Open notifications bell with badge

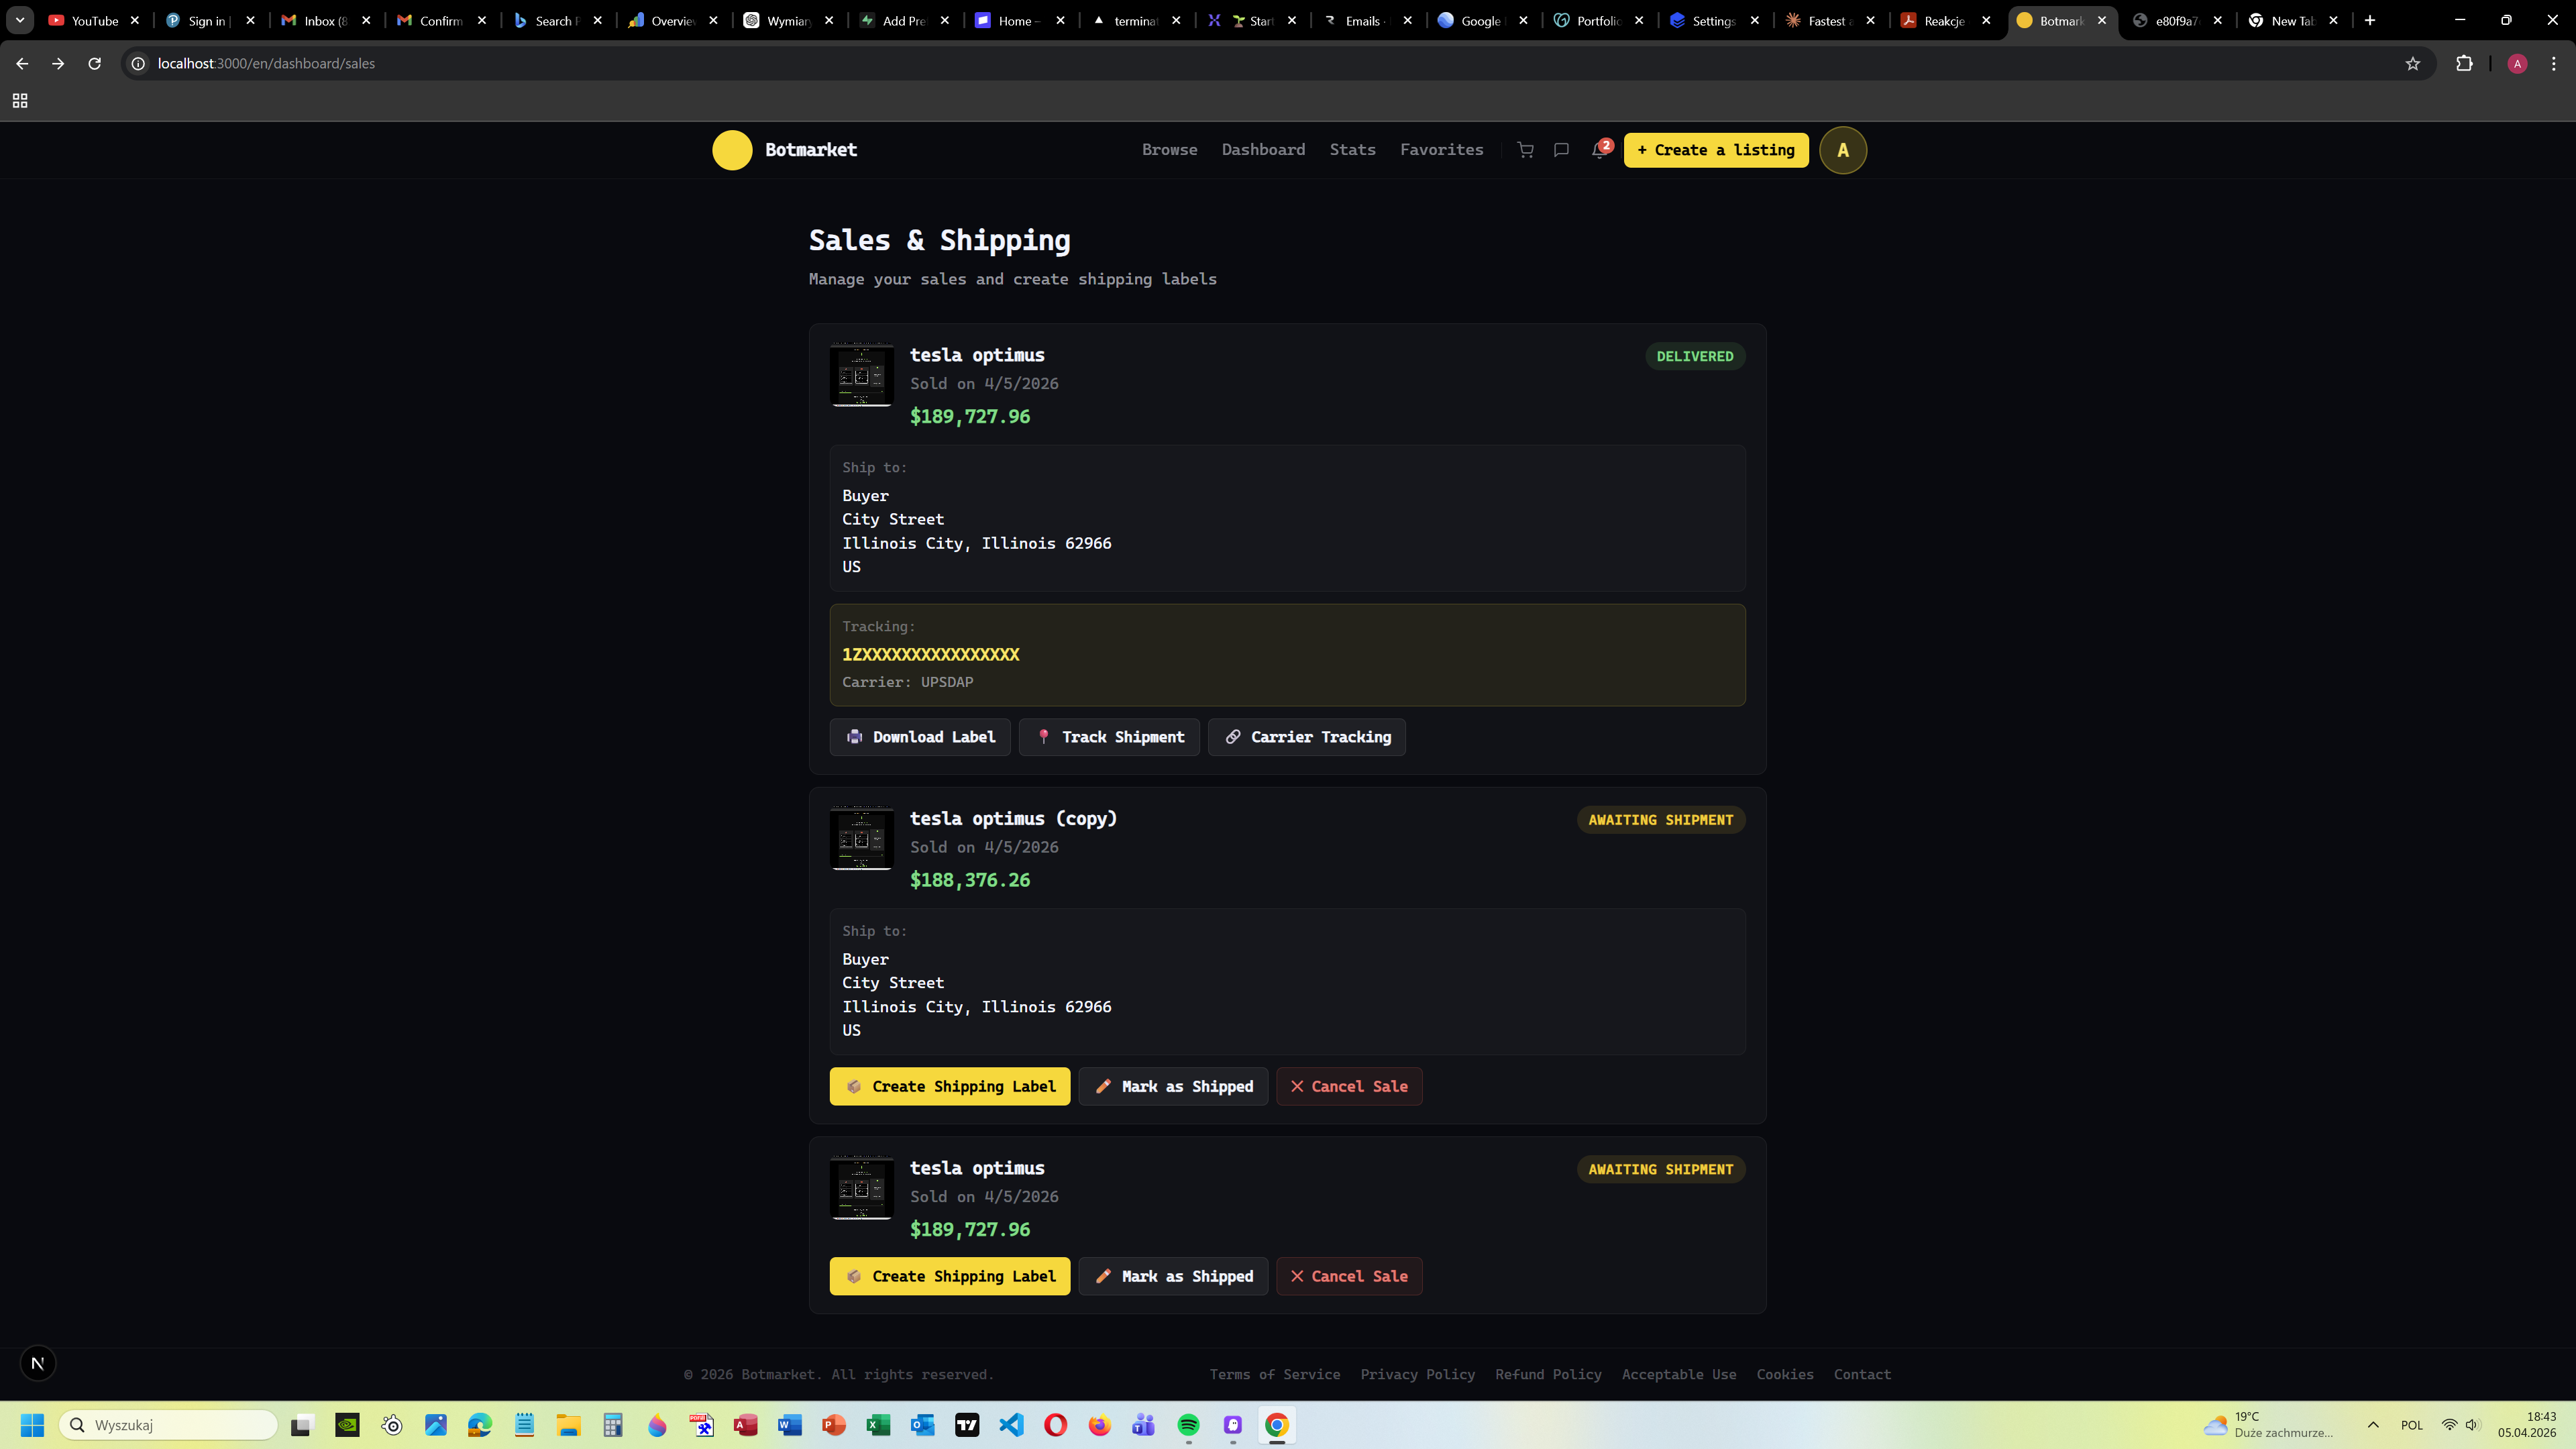point(1599,150)
